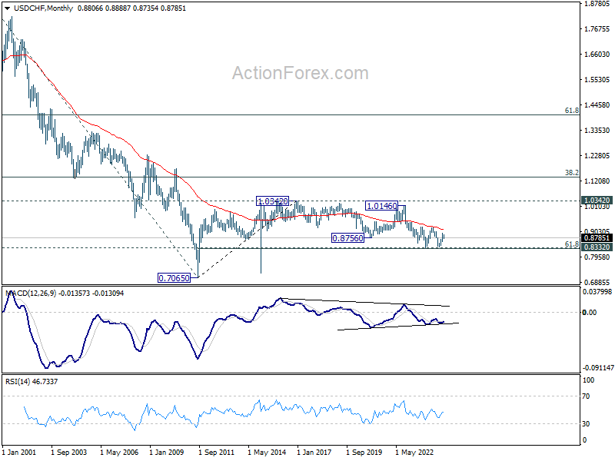
Task: Click the RSI(14) 46.7337 indicator label
Action: coord(32,381)
